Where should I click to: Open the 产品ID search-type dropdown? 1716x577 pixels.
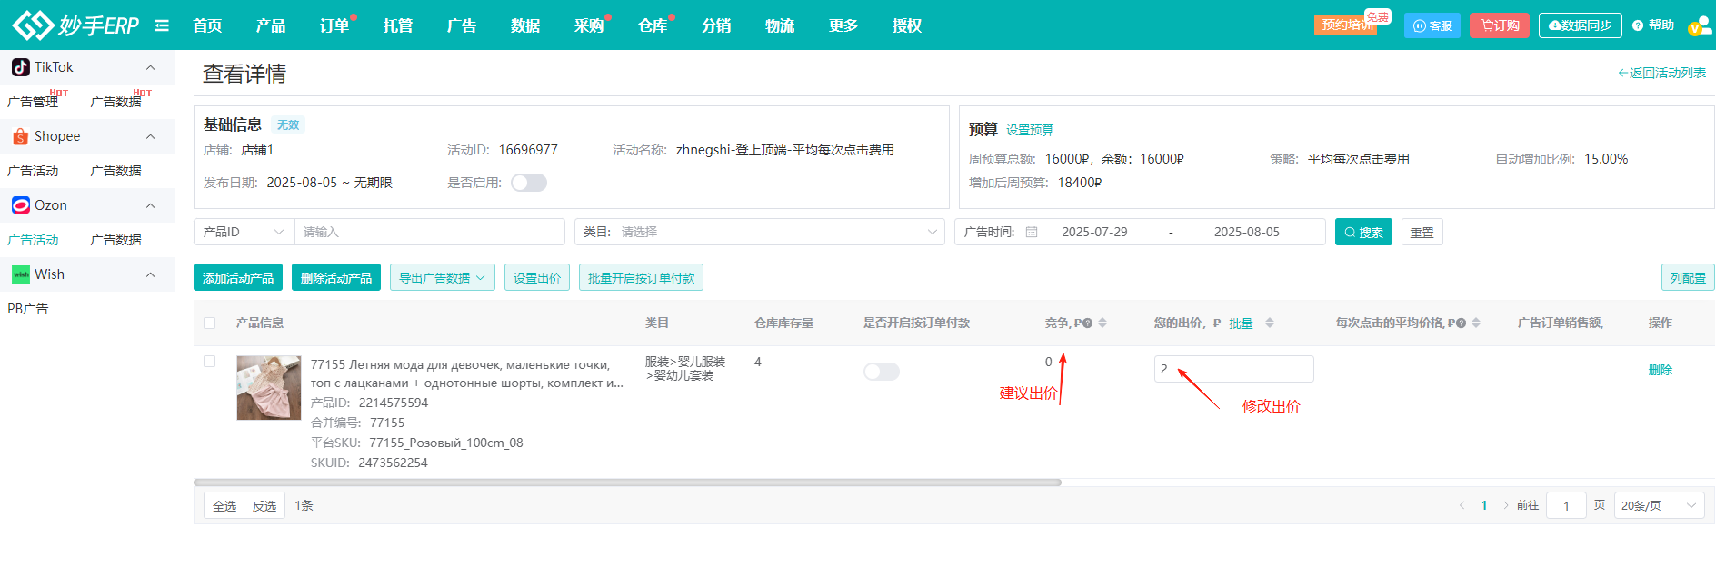coord(244,233)
